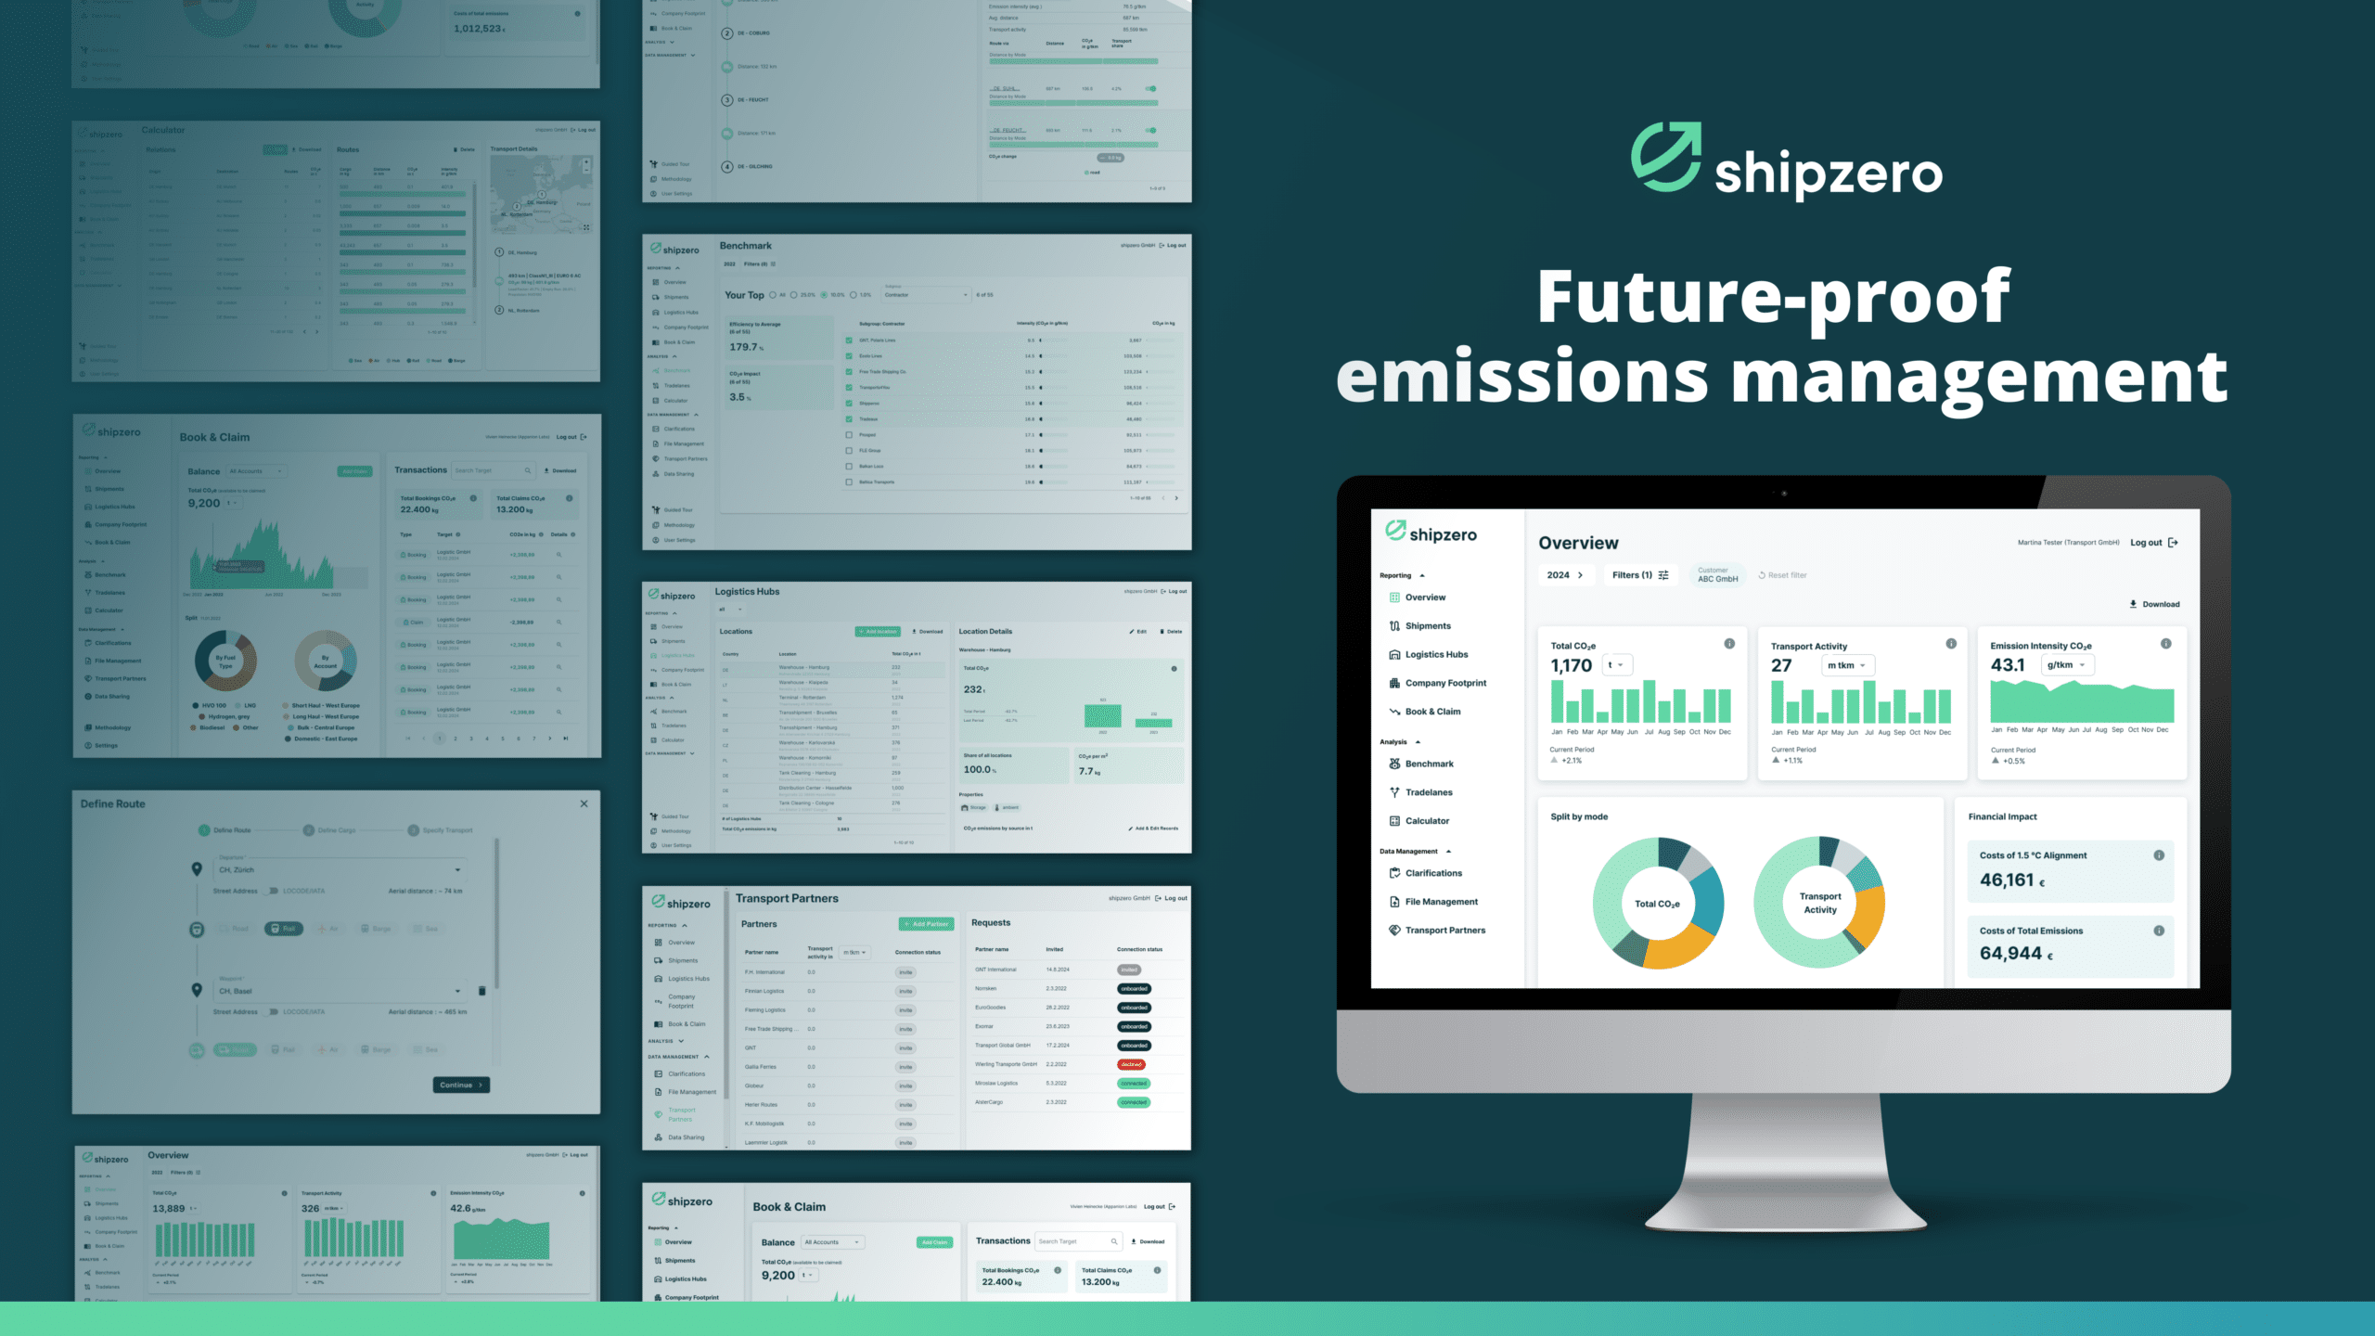
Task: Click the blue segment of Total CO₂e donut
Action: (1710, 901)
